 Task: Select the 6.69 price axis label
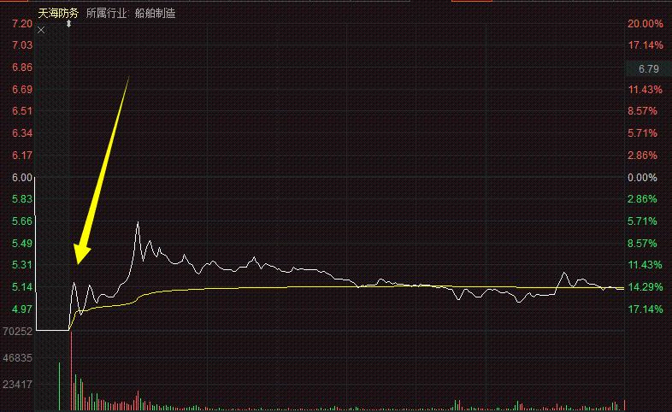click(x=22, y=90)
